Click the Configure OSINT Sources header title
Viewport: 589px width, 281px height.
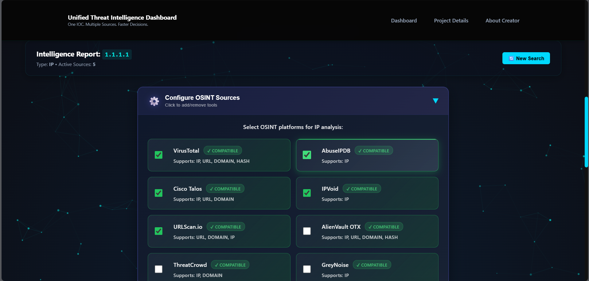202,98
